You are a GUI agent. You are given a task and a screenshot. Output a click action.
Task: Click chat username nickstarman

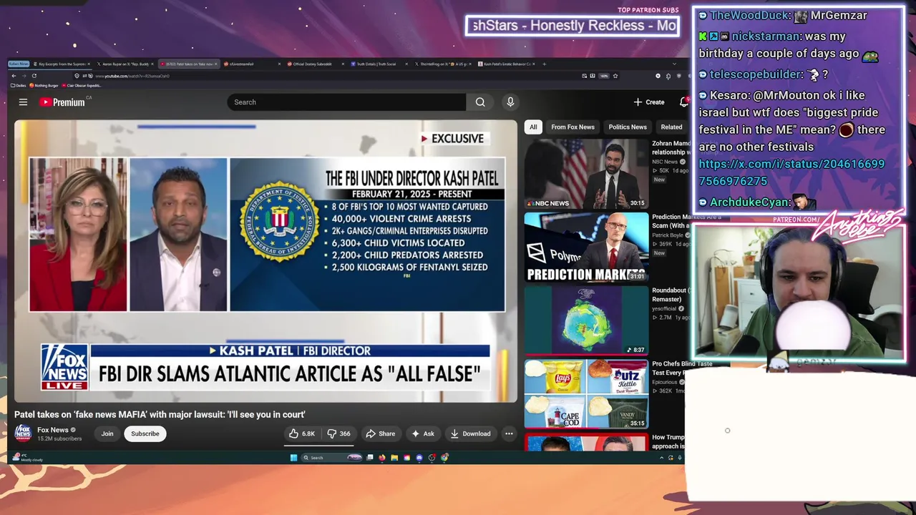[766, 36]
